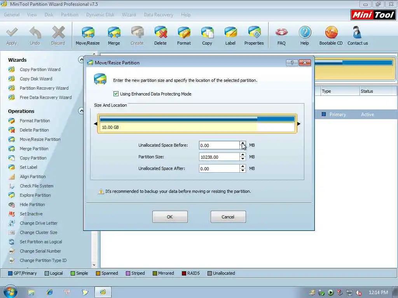Discard changes using the Discard icon
This screenshot has width=398, height=298.
(58, 36)
